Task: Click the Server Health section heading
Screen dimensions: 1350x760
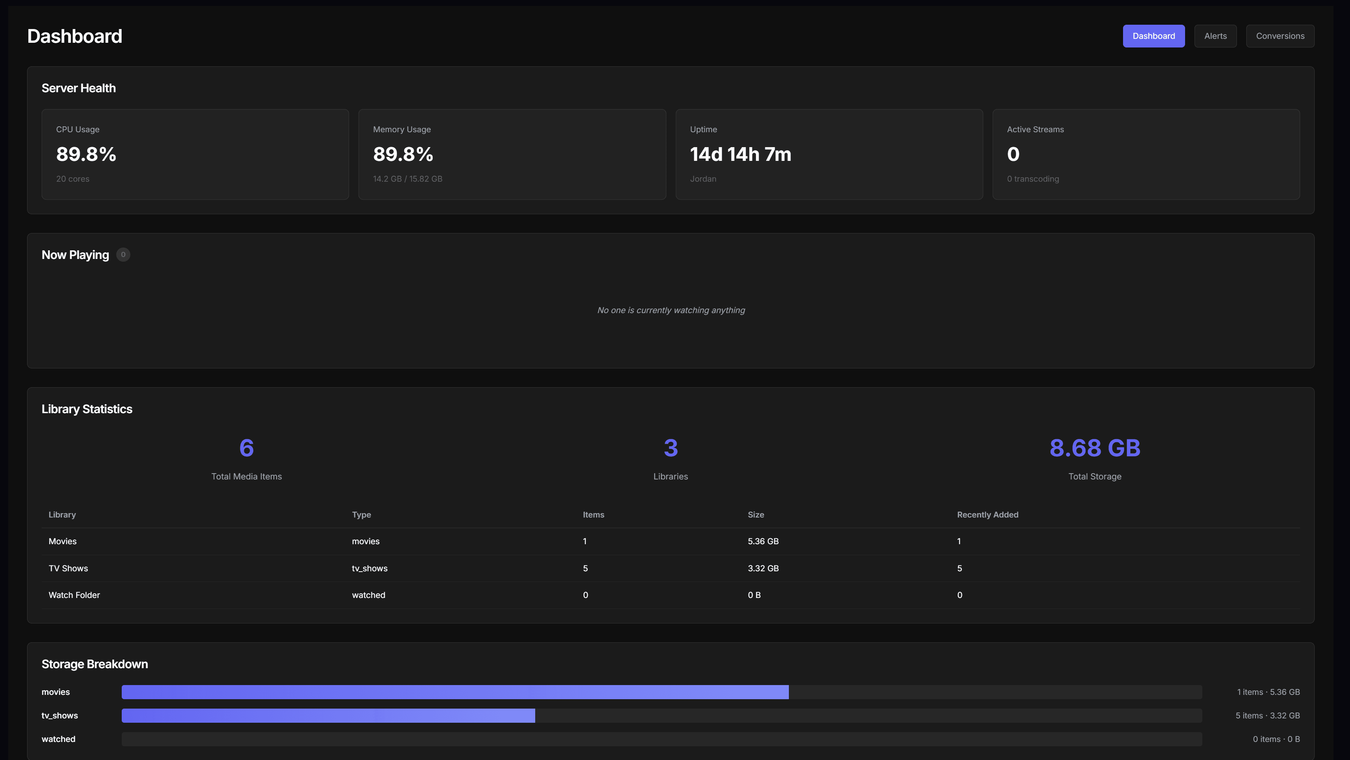Action: tap(79, 88)
